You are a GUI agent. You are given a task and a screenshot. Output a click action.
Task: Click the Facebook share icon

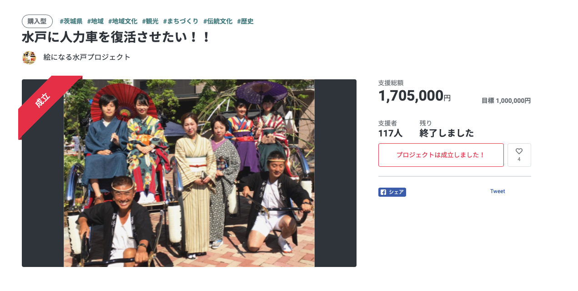point(383,192)
